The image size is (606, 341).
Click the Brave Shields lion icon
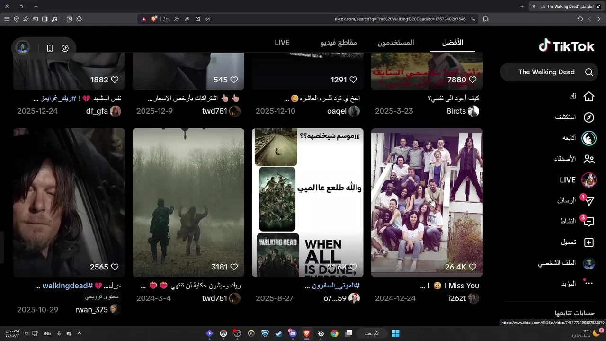[x=154, y=19]
